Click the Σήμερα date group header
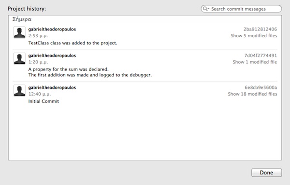This screenshot has width=290, height=185. click(x=22, y=19)
